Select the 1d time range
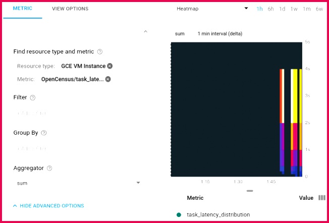 [x=282, y=9]
